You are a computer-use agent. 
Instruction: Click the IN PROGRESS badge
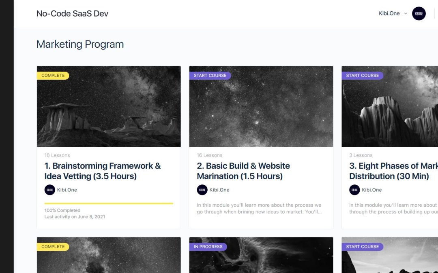(x=208, y=247)
